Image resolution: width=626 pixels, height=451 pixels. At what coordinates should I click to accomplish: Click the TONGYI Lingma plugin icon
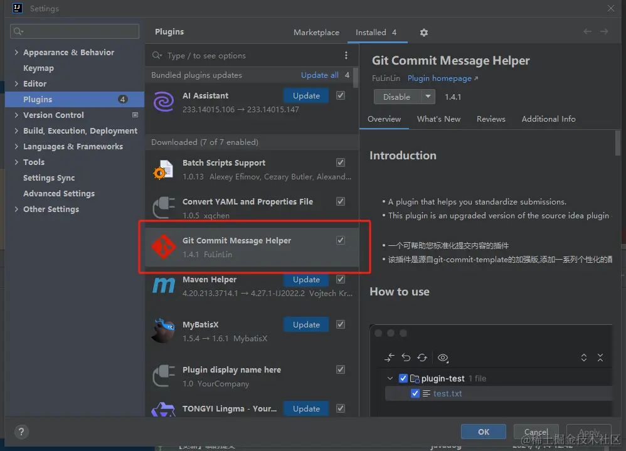[x=164, y=410]
